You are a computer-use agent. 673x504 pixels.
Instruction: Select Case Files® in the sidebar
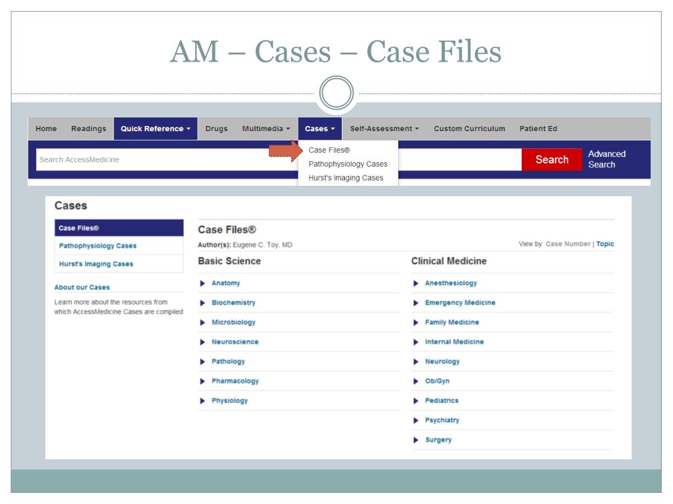(x=119, y=228)
